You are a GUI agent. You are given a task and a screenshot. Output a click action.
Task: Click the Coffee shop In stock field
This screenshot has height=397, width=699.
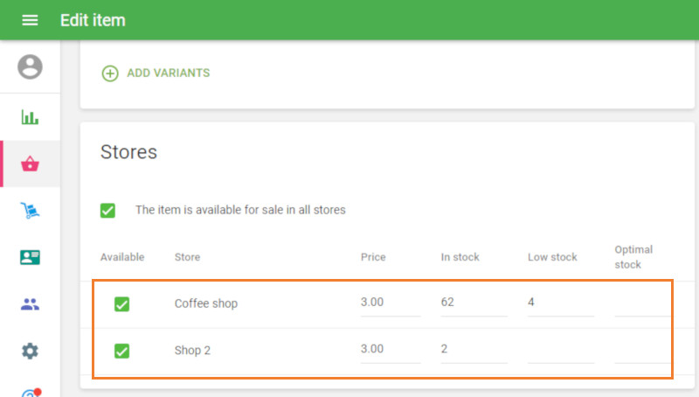pyautogui.click(x=474, y=303)
